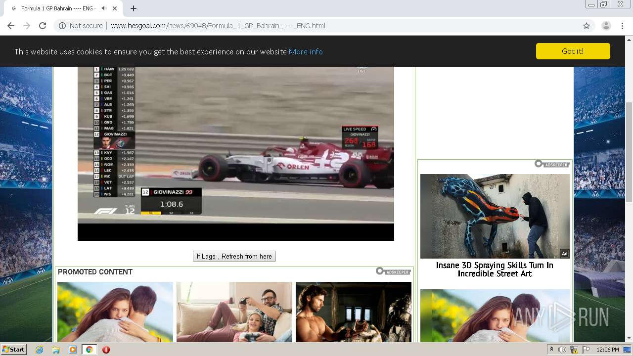
Task: Open the Insane 3D Spraying Skills ad title
Action: 495,269
